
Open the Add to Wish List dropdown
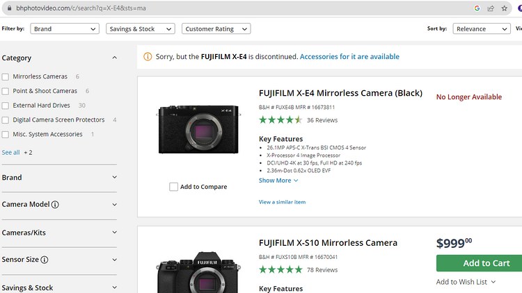coord(466,282)
